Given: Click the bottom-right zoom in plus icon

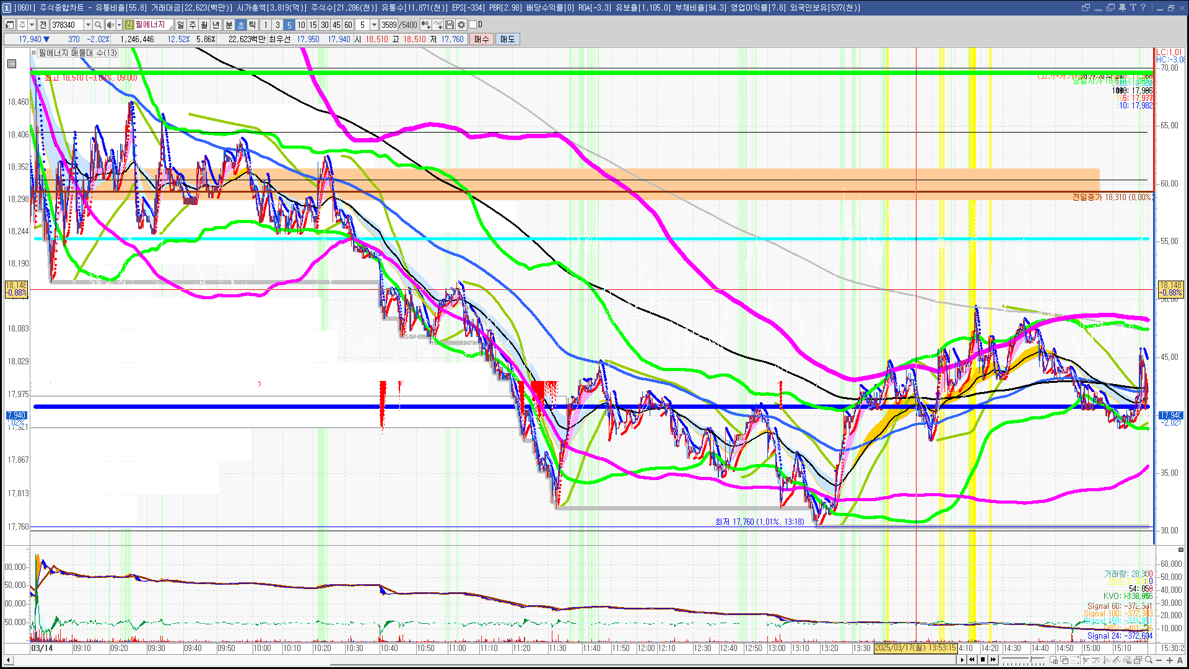Looking at the screenshot, I should point(1169,660).
